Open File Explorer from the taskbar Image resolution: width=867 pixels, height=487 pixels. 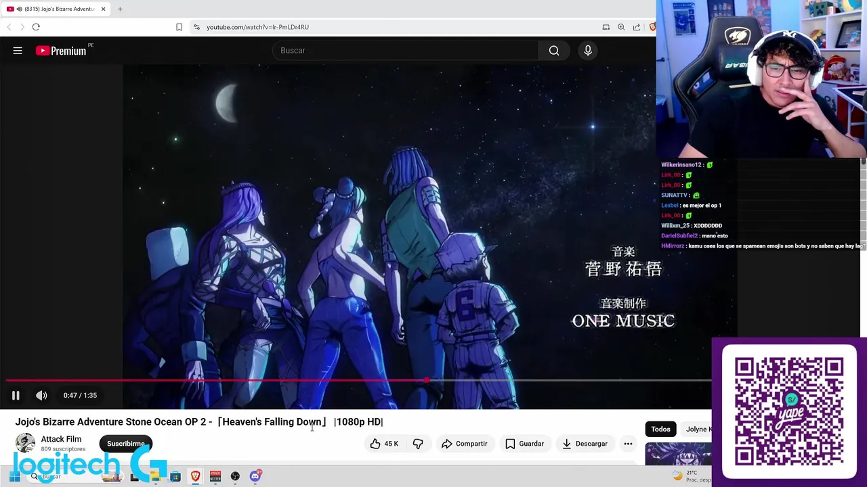coord(155,476)
